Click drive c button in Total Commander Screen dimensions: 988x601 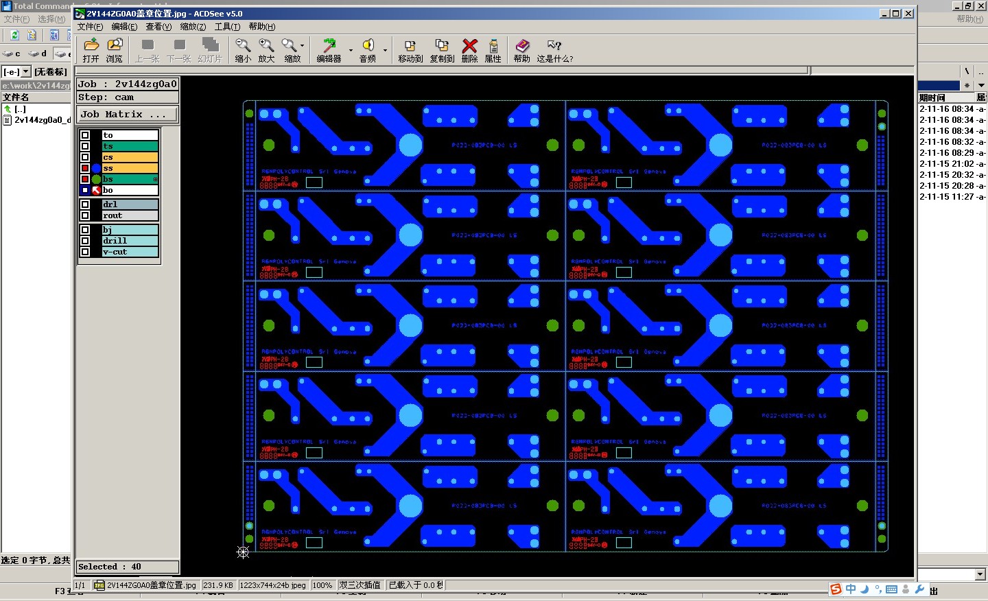[x=11, y=53]
